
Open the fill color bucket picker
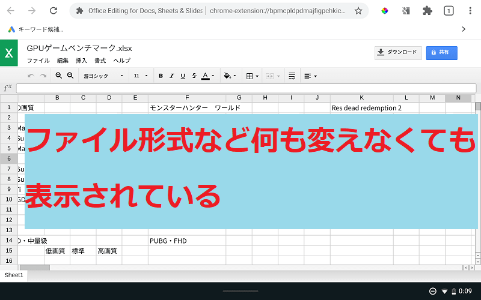click(230, 76)
